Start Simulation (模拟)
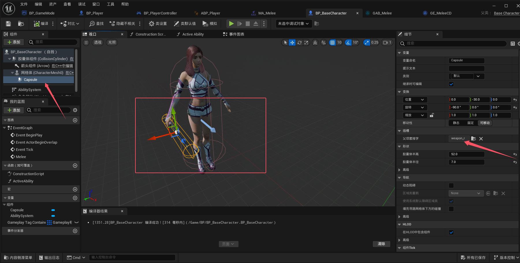Image resolution: width=520 pixels, height=263 pixels. click(x=210, y=24)
